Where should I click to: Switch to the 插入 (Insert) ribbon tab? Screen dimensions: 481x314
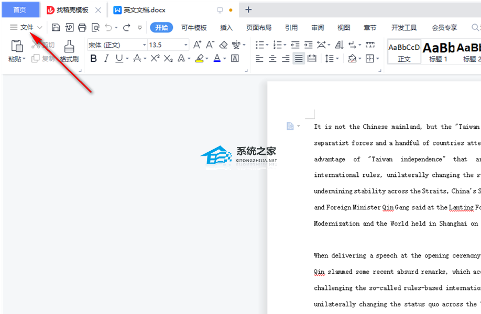[226, 27]
